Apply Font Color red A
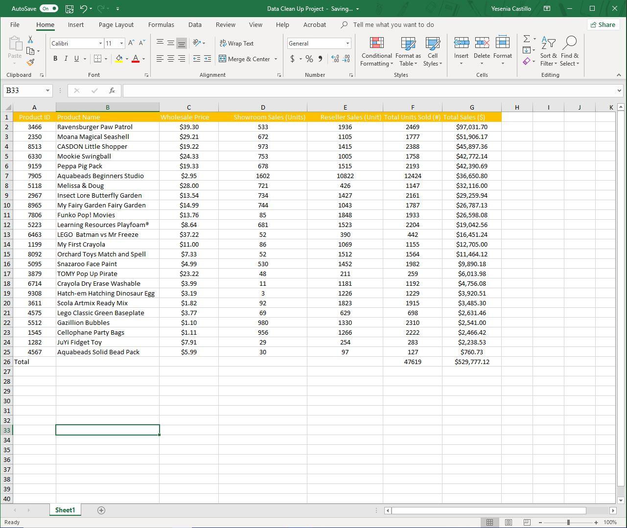This screenshot has width=627, height=528. coord(136,59)
